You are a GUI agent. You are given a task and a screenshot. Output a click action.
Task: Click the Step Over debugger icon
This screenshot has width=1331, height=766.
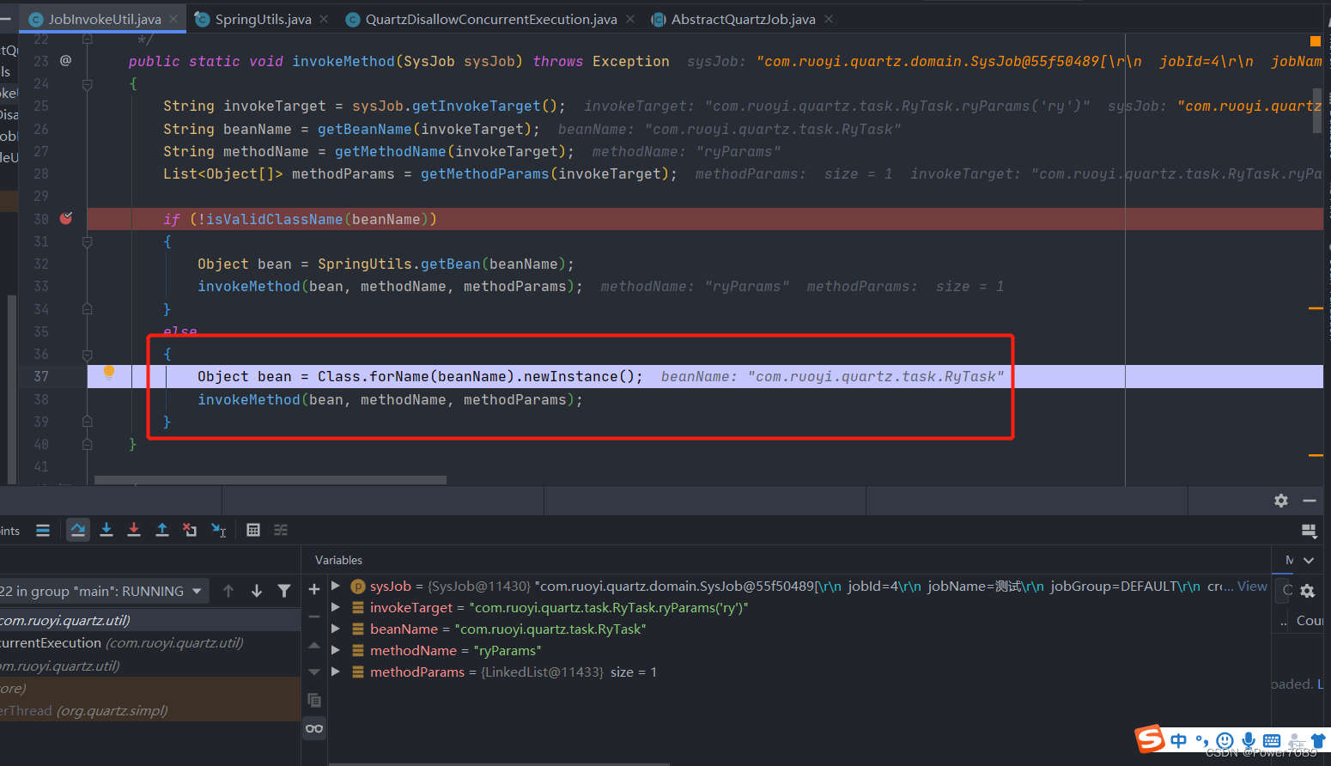[x=78, y=531]
